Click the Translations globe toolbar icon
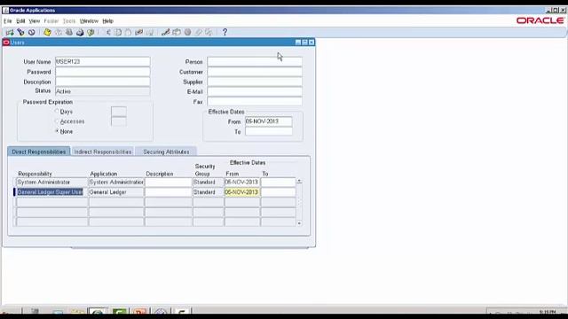This screenshot has height=319, width=568. 187,33
